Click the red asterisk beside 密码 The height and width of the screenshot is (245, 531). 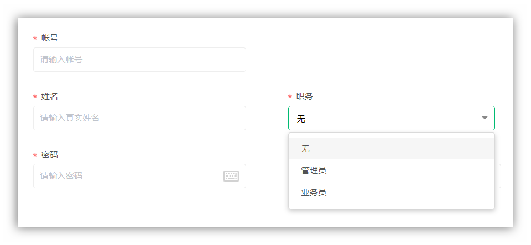tap(35, 156)
